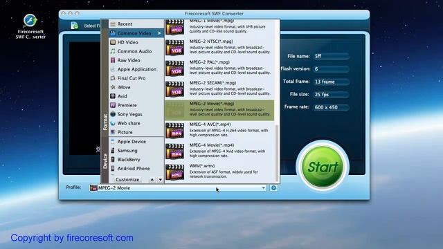Click iMovie star icon

pyautogui.click(x=113, y=87)
